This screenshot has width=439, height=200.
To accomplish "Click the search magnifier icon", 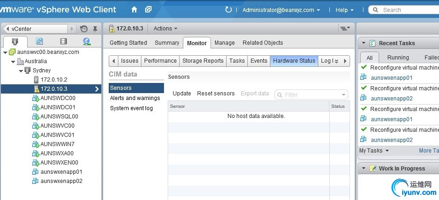I will [375, 10].
